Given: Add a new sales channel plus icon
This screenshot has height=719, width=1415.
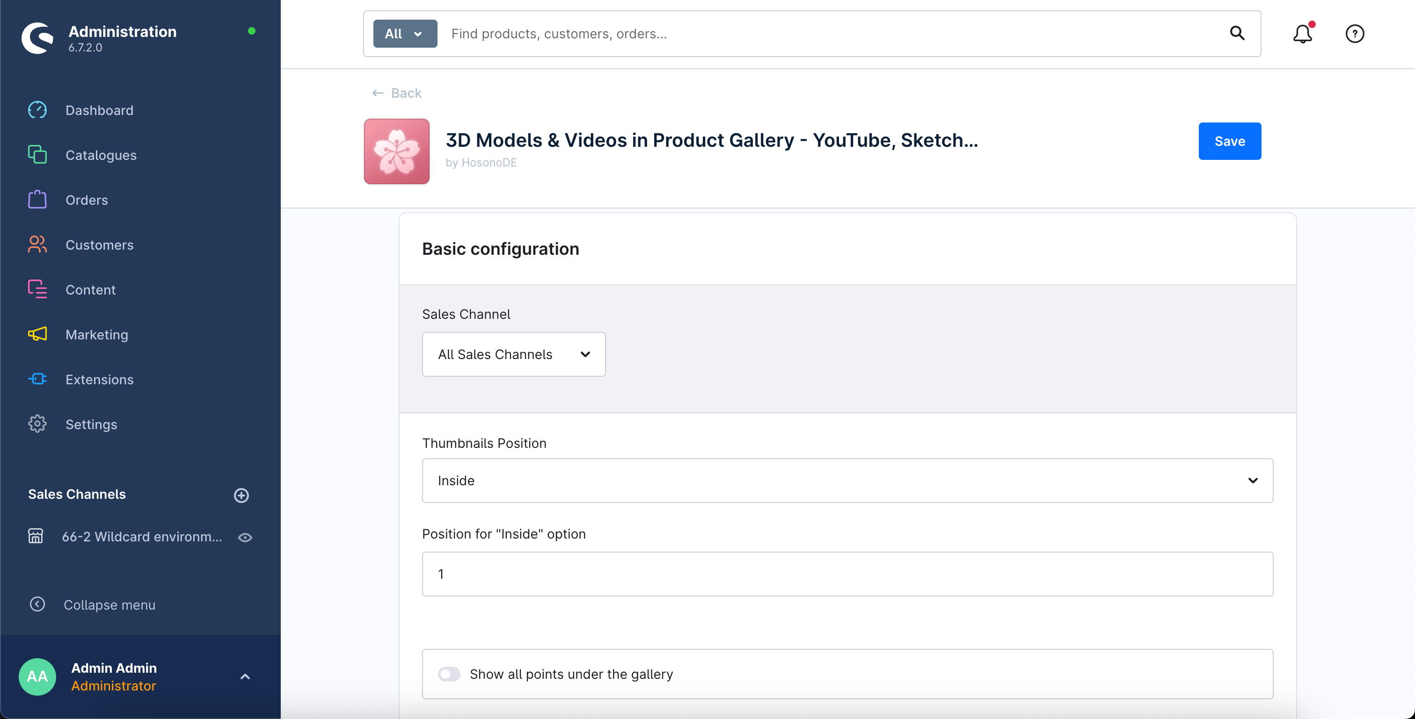Looking at the screenshot, I should [242, 496].
